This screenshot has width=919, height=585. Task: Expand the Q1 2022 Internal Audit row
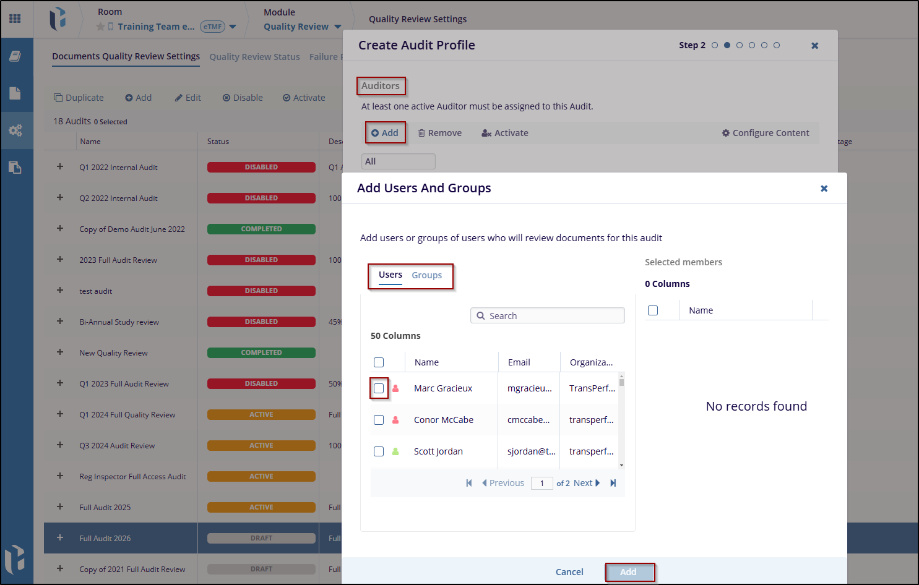[x=60, y=167]
